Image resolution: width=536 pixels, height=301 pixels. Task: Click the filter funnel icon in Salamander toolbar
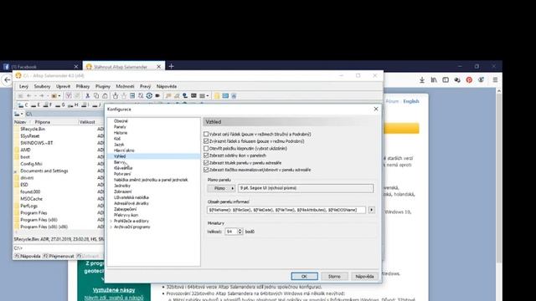tap(69, 96)
